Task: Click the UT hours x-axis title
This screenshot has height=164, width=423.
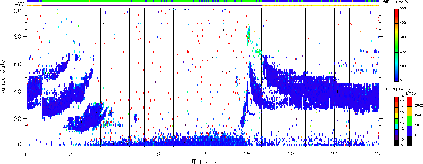Action: click(x=203, y=161)
